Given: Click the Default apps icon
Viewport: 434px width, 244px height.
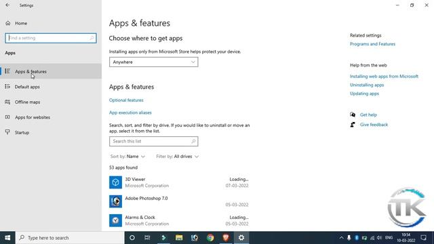Looking at the screenshot, I should (7, 87).
